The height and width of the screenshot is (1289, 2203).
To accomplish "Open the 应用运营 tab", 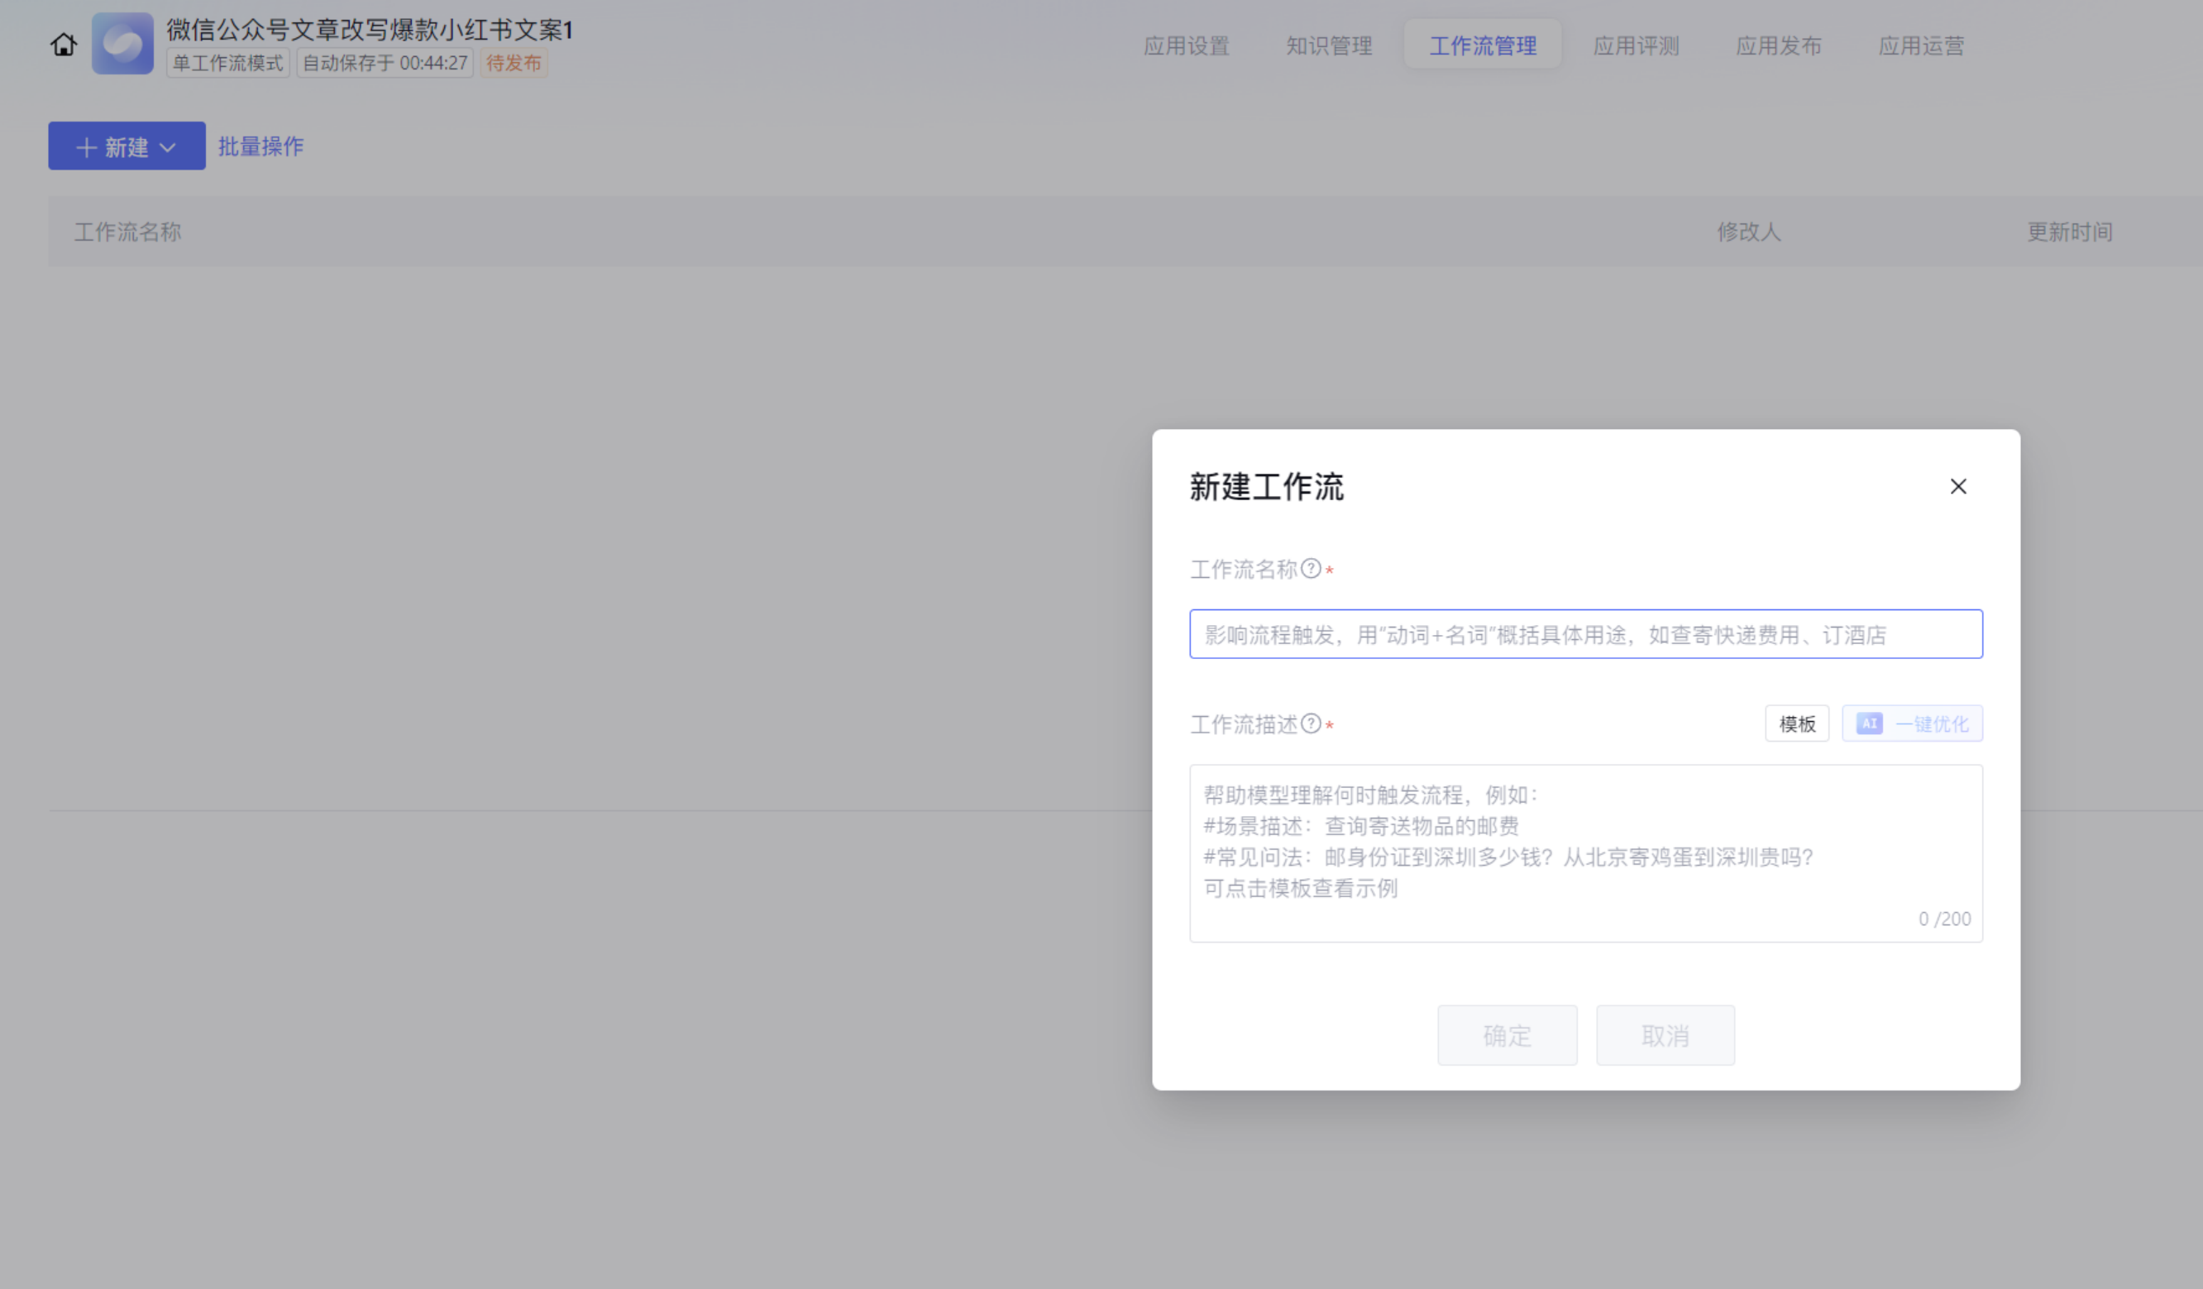I will click(x=1921, y=45).
